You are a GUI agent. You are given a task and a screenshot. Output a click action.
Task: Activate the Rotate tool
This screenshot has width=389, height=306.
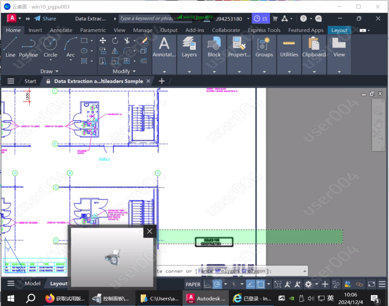tap(115, 40)
